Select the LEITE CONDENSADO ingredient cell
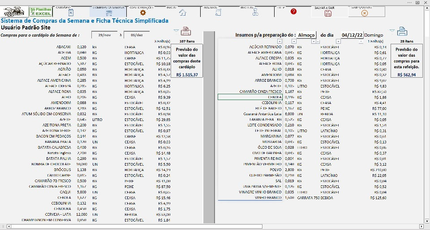Screen dimensions: 430x230 pos(264,125)
